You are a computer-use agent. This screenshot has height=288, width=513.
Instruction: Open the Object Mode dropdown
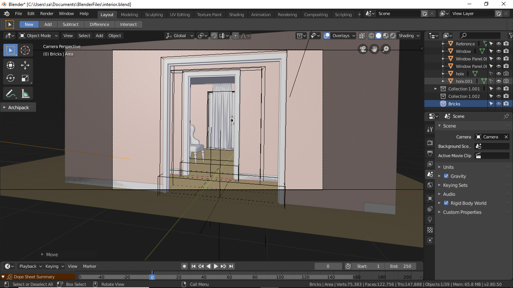[x=39, y=36]
